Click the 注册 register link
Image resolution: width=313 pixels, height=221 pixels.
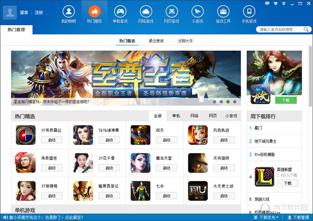39,13
